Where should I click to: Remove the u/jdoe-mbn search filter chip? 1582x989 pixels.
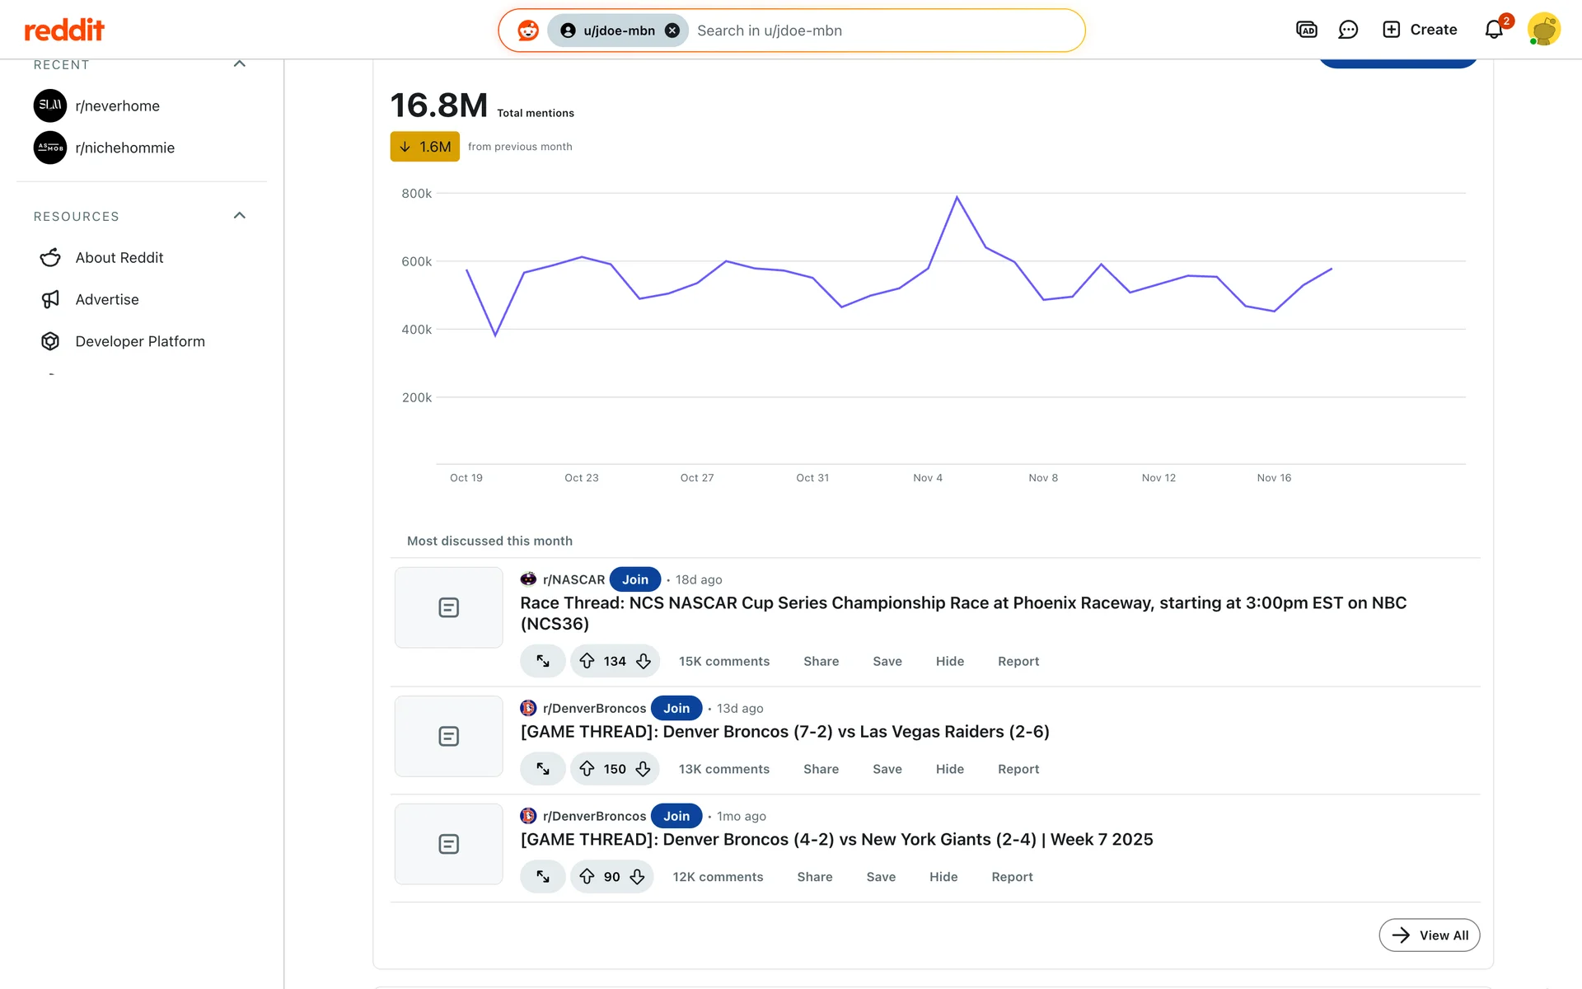(x=672, y=30)
